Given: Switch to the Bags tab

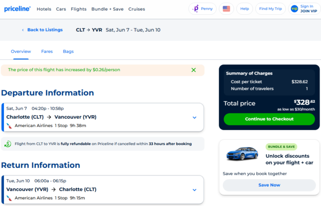Looking at the screenshot, I should [x=68, y=52].
